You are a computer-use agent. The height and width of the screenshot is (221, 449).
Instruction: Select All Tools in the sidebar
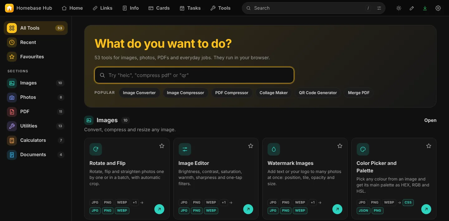(x=36, y=28)
